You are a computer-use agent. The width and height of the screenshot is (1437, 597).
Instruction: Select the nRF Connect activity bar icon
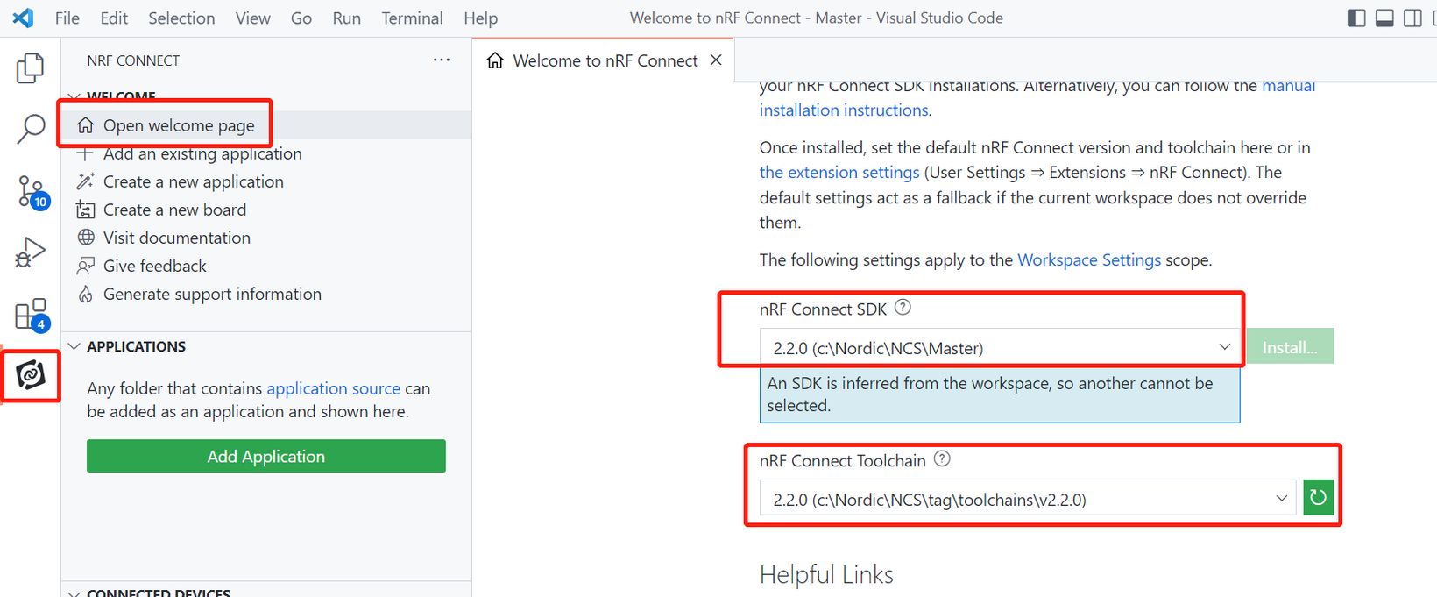(x=30, y=375)
